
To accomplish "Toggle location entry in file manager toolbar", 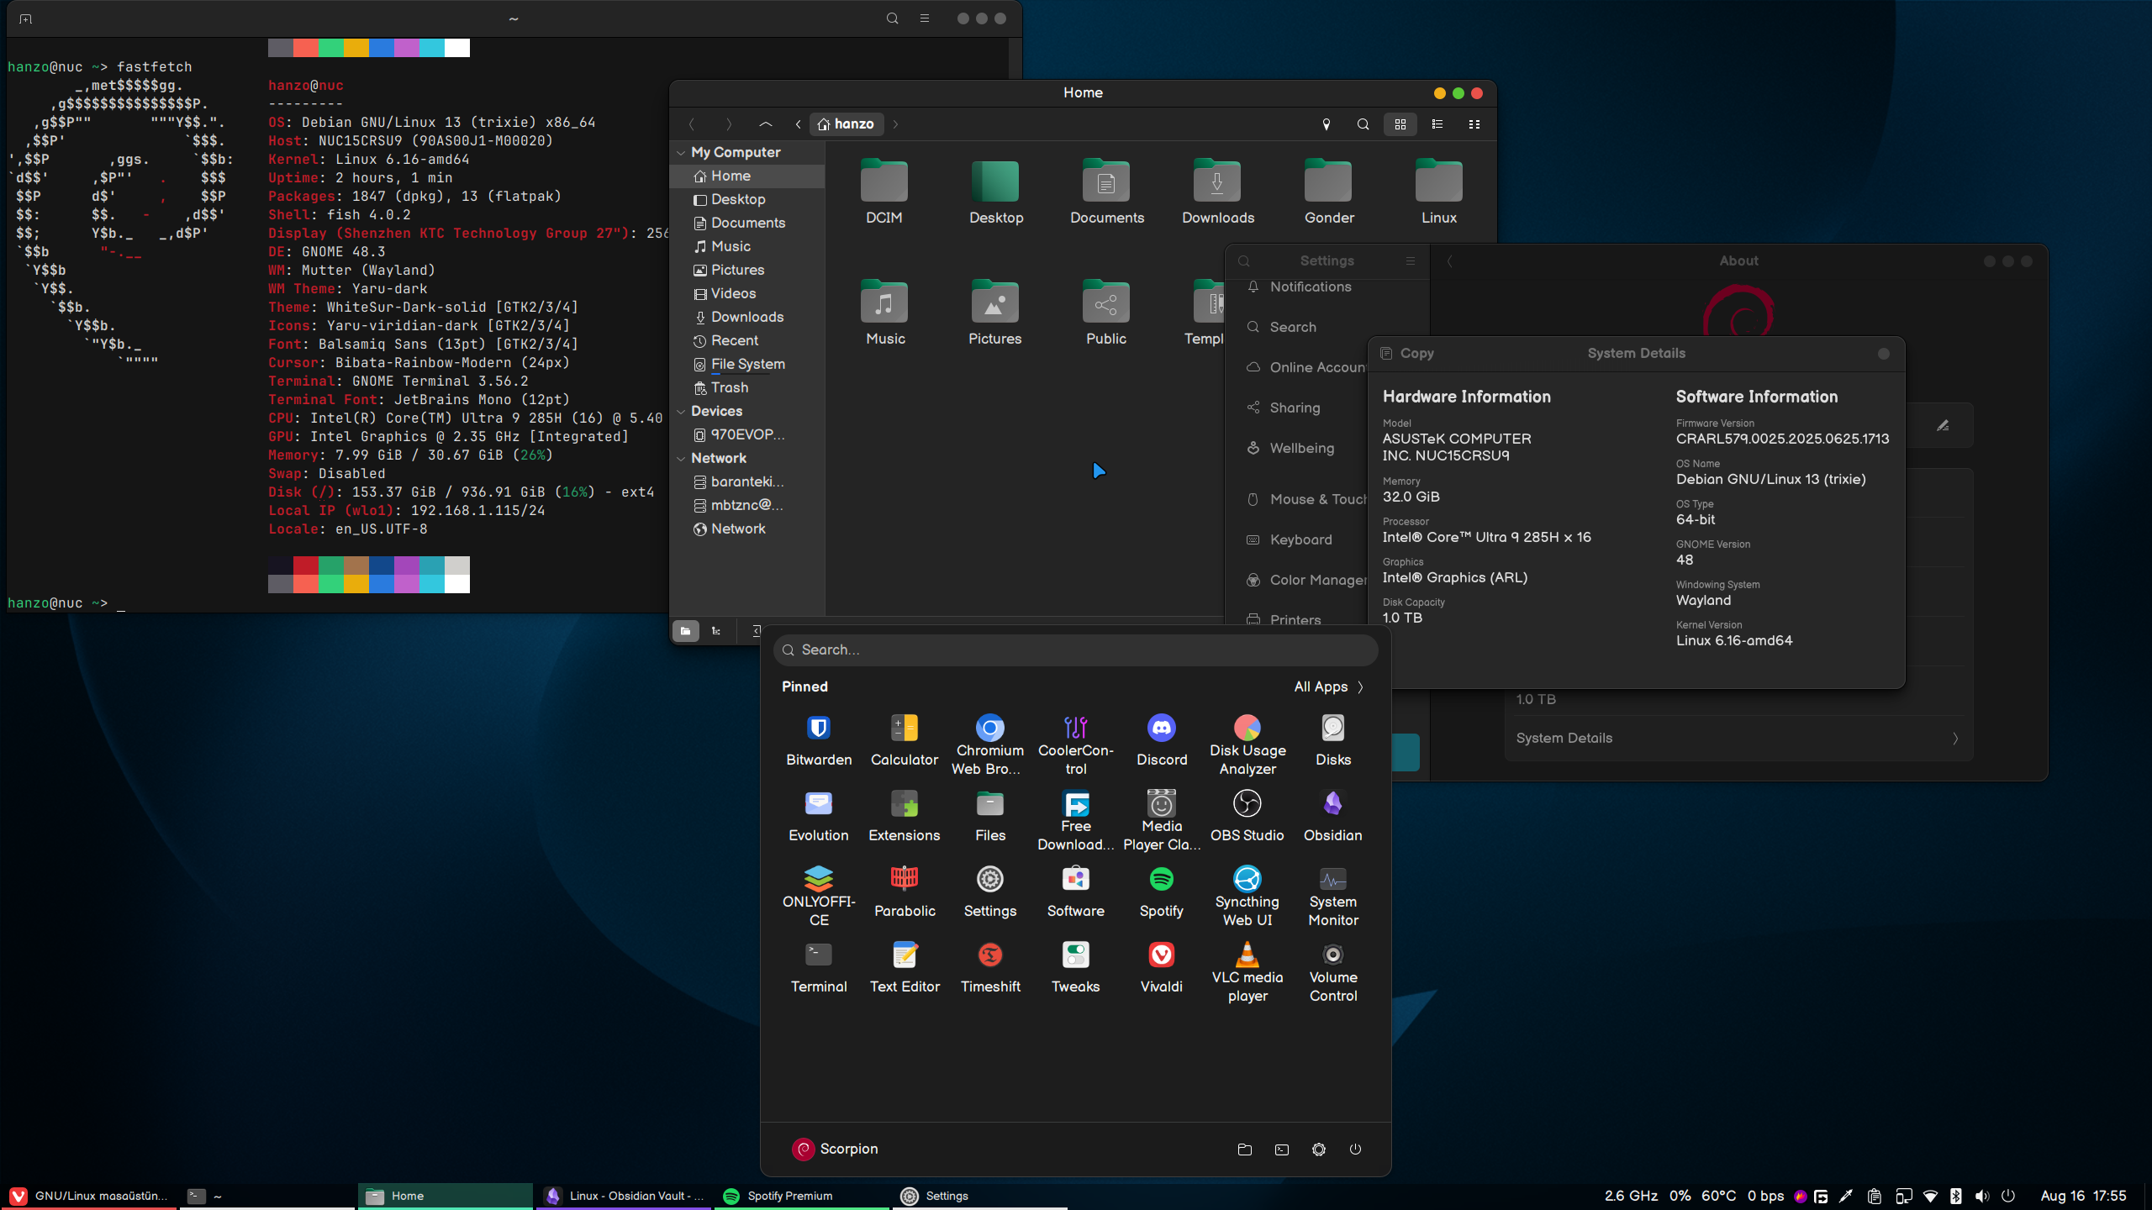I will [x=1327, y=124].
